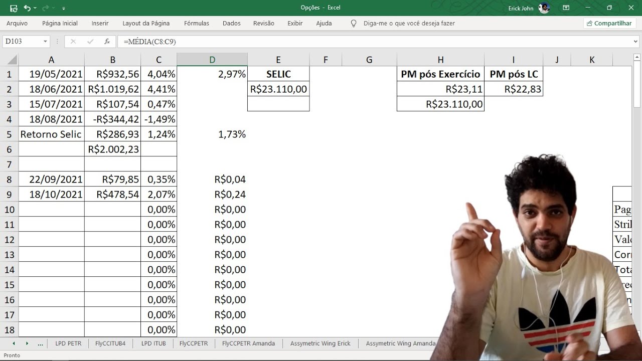Click the Enter checkmark formula icon

coord(90,42)
